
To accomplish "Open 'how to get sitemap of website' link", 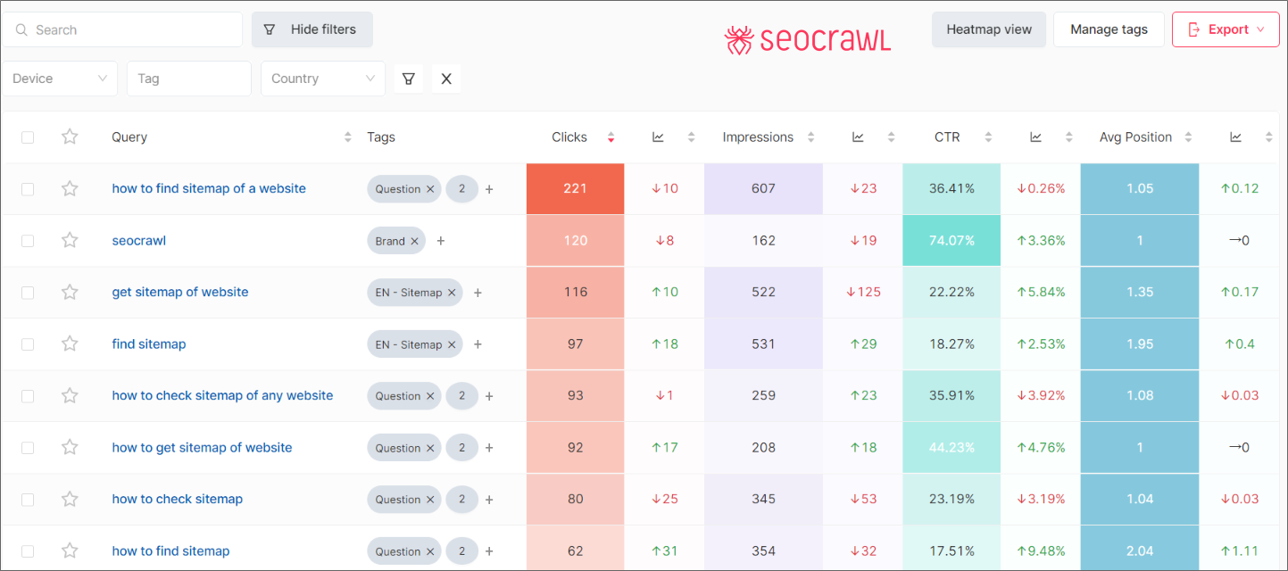I will (202, 448).
